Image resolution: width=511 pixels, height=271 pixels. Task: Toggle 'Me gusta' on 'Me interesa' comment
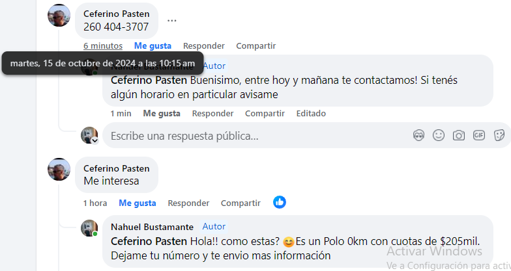[138, 203]
